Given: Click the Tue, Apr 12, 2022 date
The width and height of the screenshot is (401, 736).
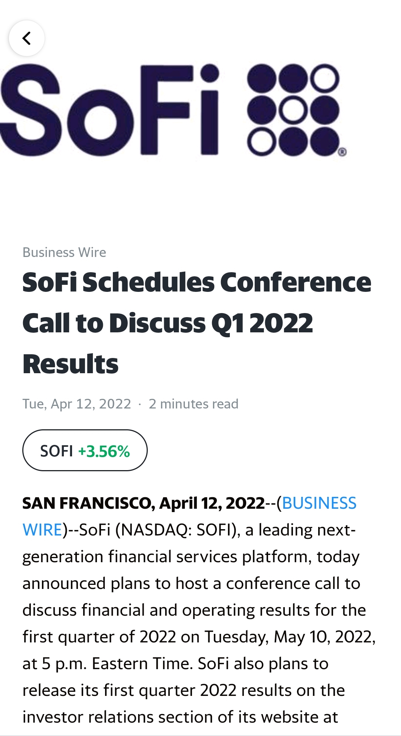Looking at the screenshot, I should [x=77, y=404].
